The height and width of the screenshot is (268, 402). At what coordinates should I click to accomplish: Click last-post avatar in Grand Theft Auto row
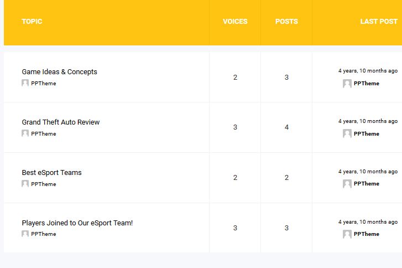click(x=347, y=133)
